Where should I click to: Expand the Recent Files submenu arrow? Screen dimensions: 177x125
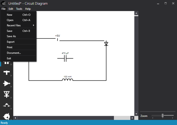34,25
